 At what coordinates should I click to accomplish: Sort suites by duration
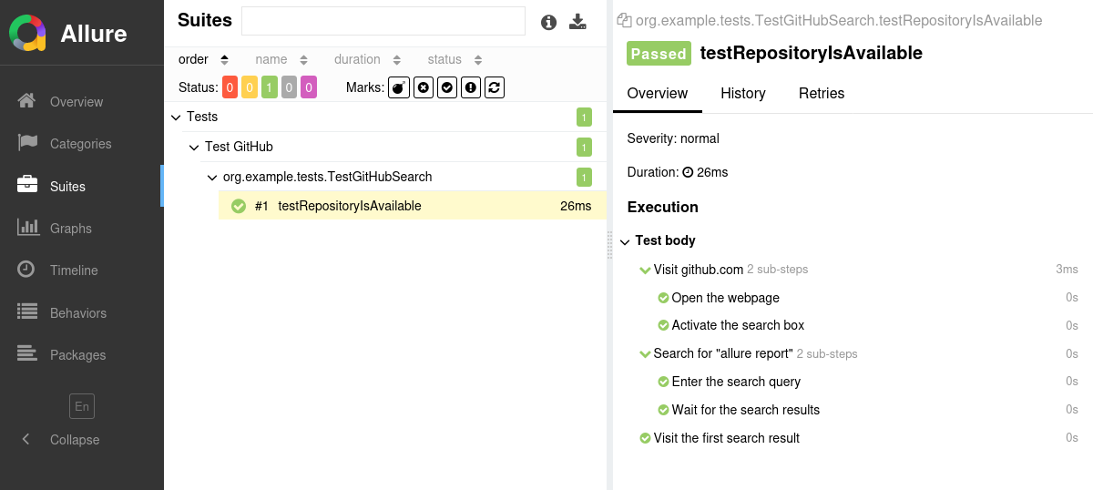tap(367, 59)
